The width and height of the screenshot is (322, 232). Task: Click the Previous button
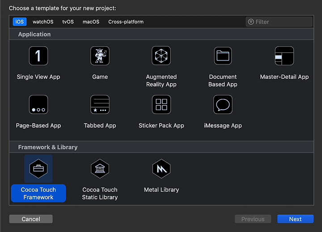[x=253, y=219]
